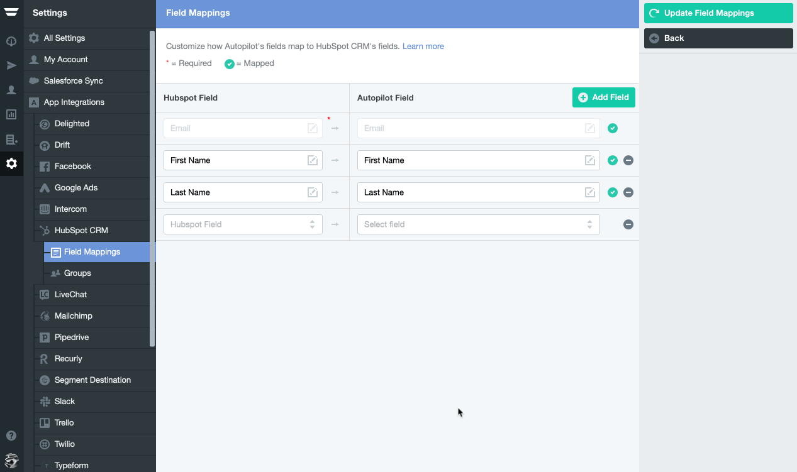
Task: Open the Help question mark icon
Action: click(x=11, y=435)
